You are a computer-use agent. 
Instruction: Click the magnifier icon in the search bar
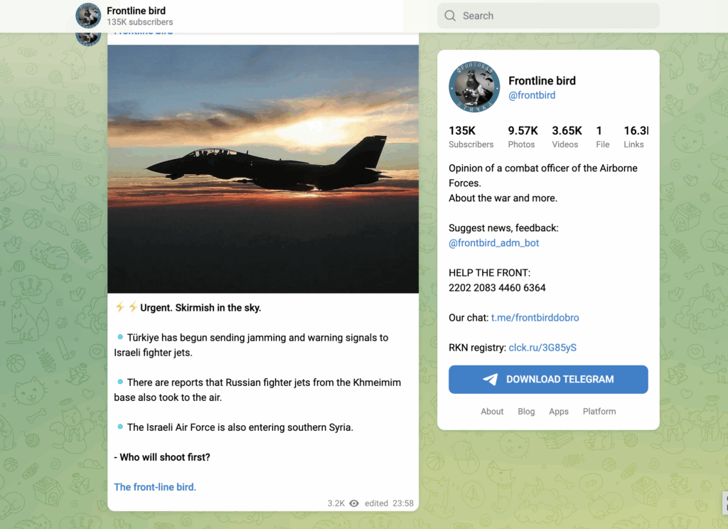coord(450,16)
